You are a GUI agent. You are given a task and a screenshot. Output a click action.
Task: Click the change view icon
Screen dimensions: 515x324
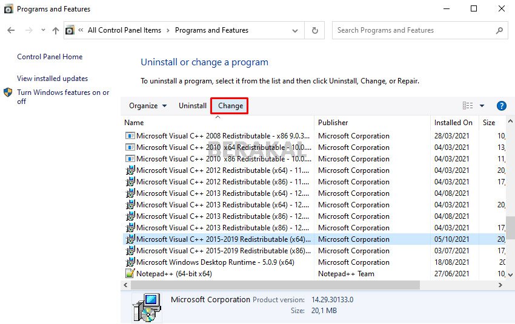click(x=468, y=106)
